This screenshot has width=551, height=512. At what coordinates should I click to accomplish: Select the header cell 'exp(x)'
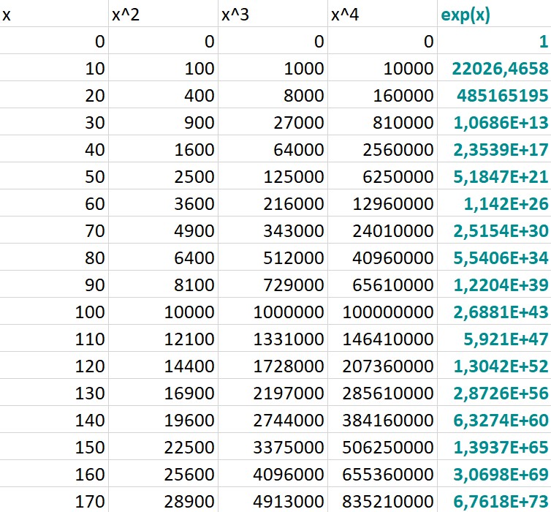click(x=495, y=14)
